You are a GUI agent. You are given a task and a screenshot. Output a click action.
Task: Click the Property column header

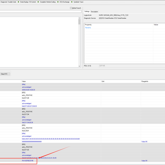pyautogui.click(x=88, y=25)
